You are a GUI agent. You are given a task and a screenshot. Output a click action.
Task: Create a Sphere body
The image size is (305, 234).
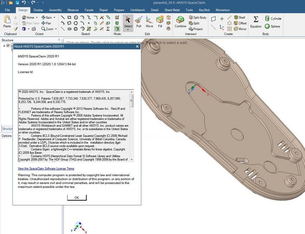(x=272, y=26)
